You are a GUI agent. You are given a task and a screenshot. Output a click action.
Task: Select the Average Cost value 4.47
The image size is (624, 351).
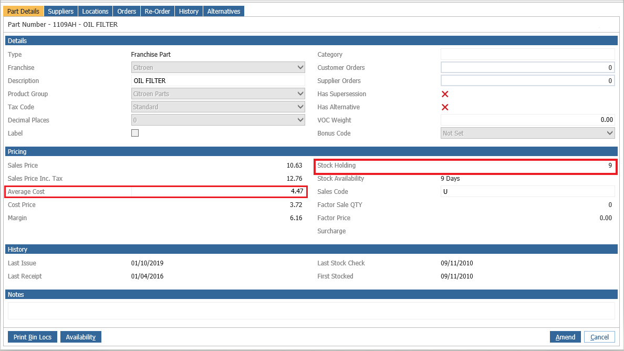[297, 191]
